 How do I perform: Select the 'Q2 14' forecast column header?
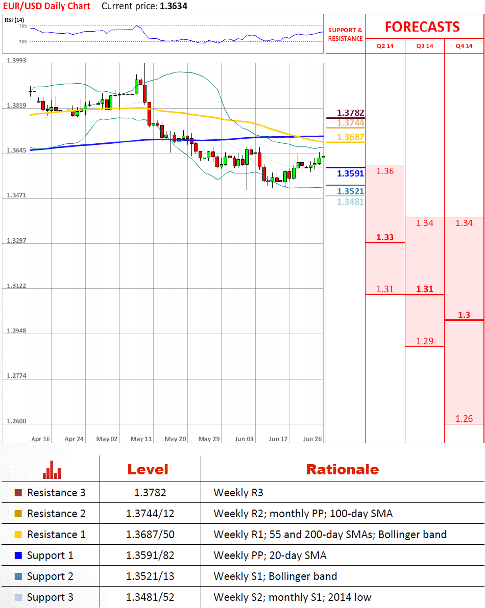tap(385, 46)
